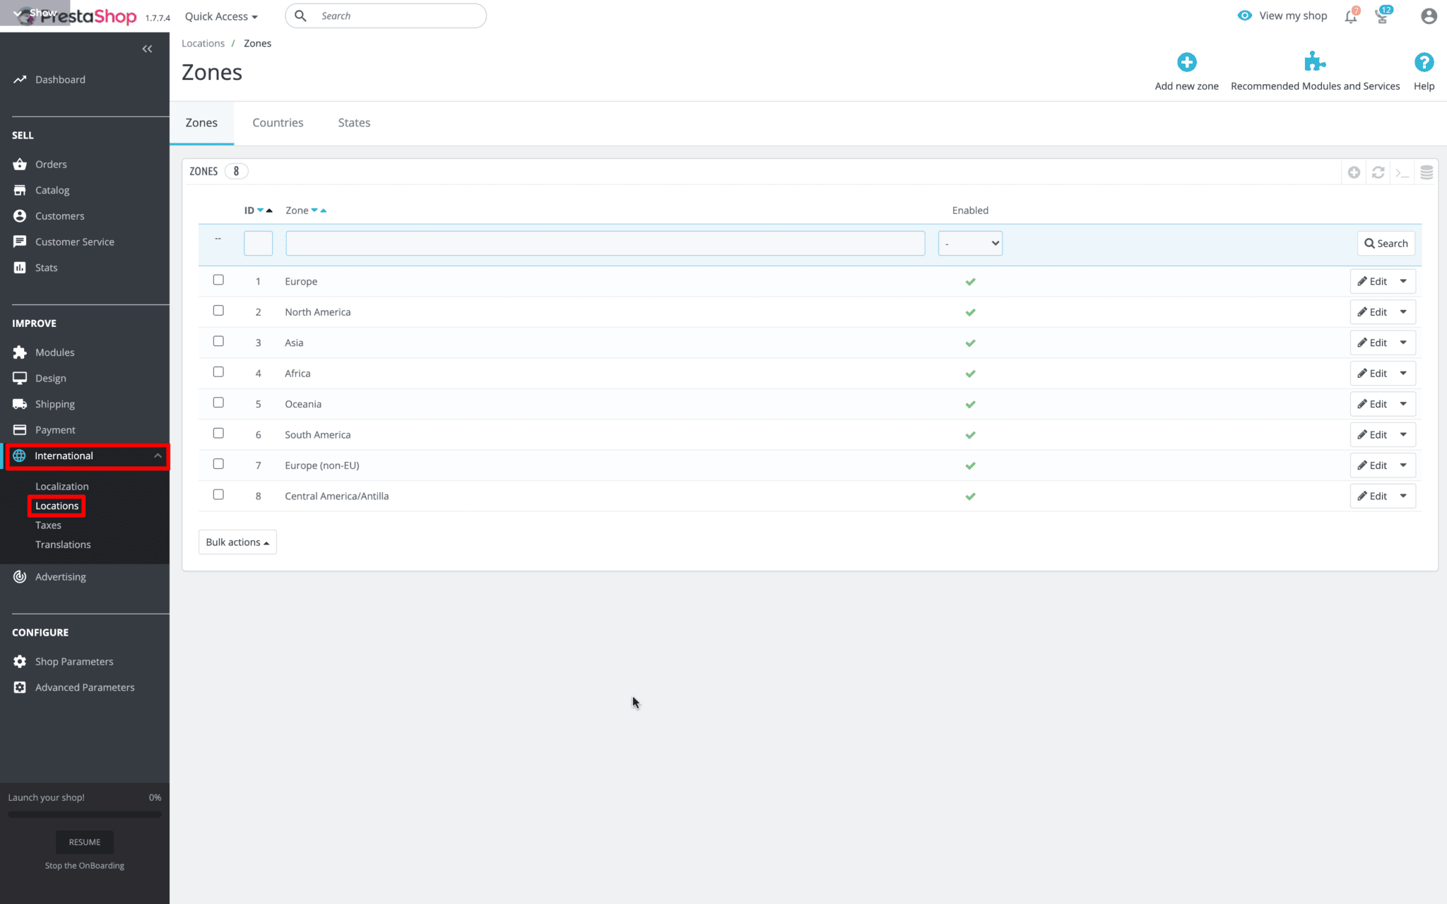1447x904 pixels.
Task: Click the RESUME onboarding button
Action: coord(85,842)
